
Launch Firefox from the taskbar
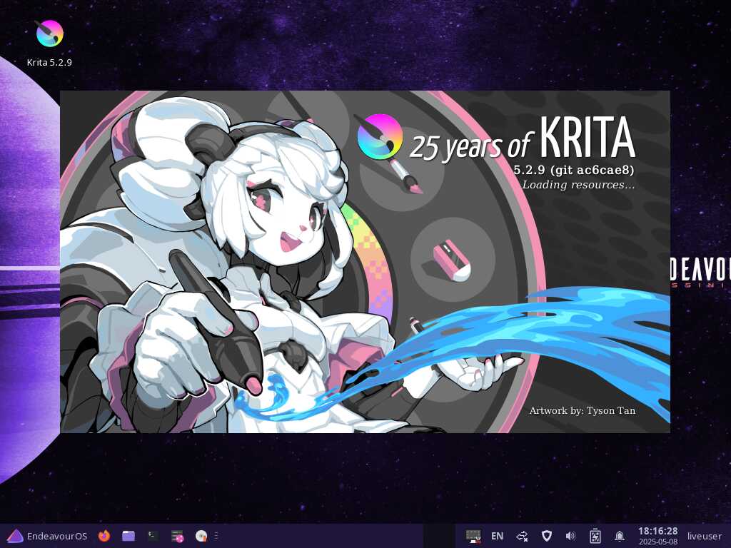(104, 536)
